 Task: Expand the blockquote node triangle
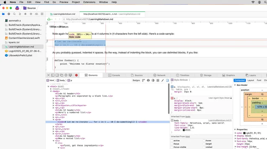tap(53, 105)
